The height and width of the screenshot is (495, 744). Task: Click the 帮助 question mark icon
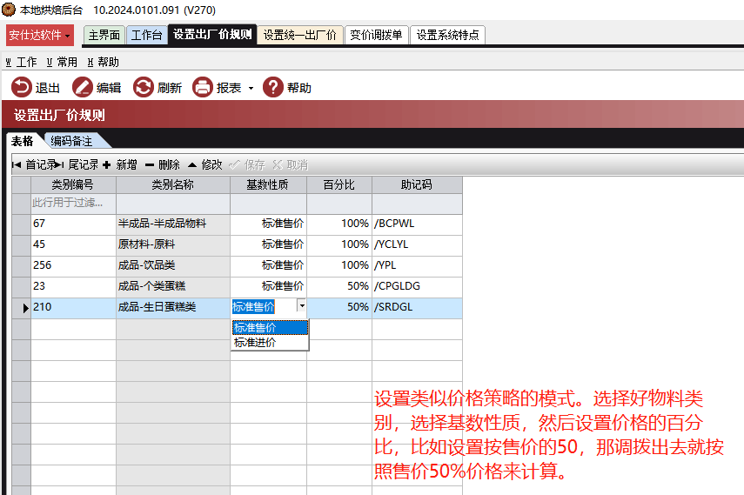pyautogui.click(x=273, y=88)
